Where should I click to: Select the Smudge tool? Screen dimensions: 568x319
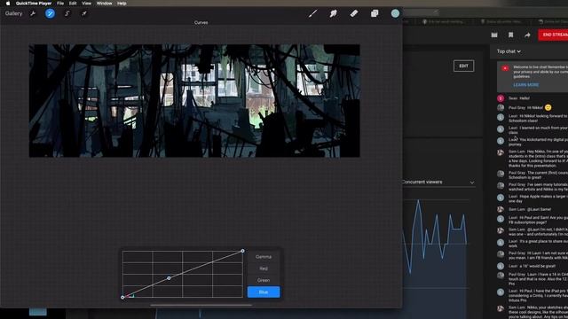click(334, 14)
